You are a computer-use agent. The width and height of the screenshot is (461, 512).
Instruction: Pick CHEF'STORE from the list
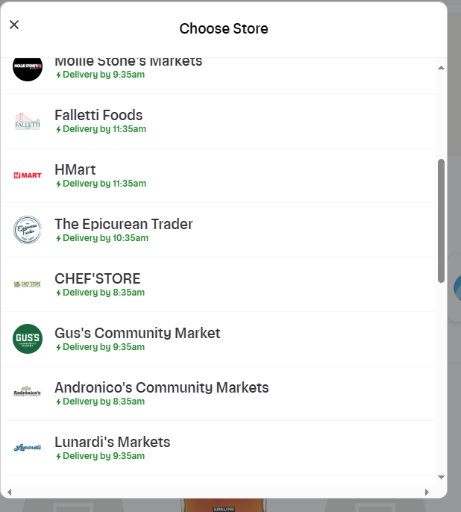(97, 279)
